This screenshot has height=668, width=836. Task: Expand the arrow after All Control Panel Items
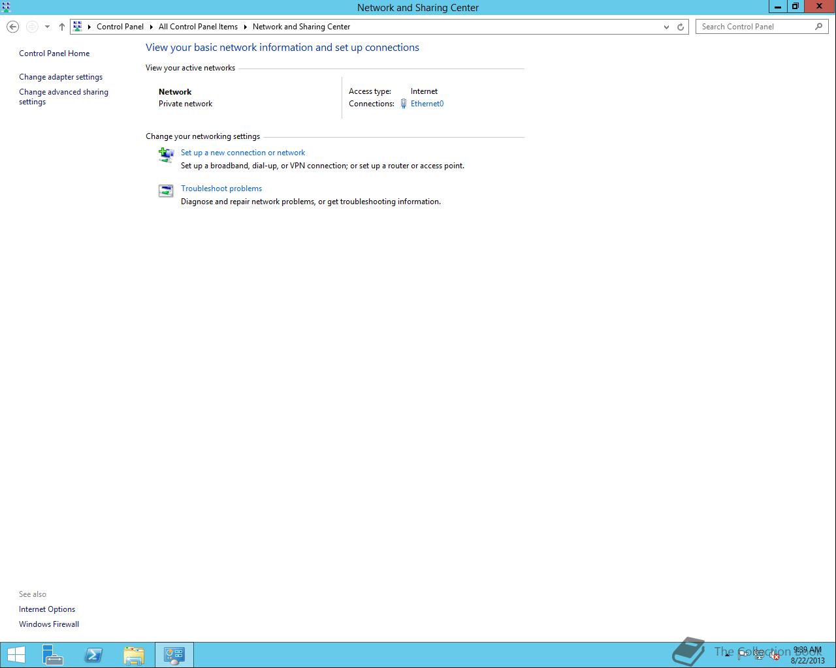click(246, 27)
